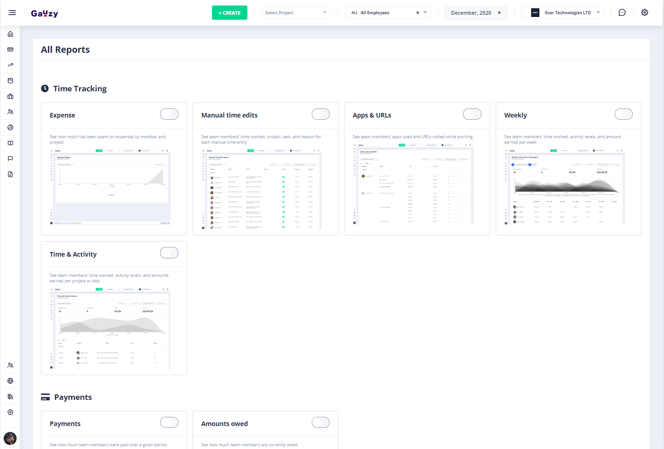Switch on the Apps & URLs toggle
This screenshot has height=449, width=664.
tap(472, 114)
